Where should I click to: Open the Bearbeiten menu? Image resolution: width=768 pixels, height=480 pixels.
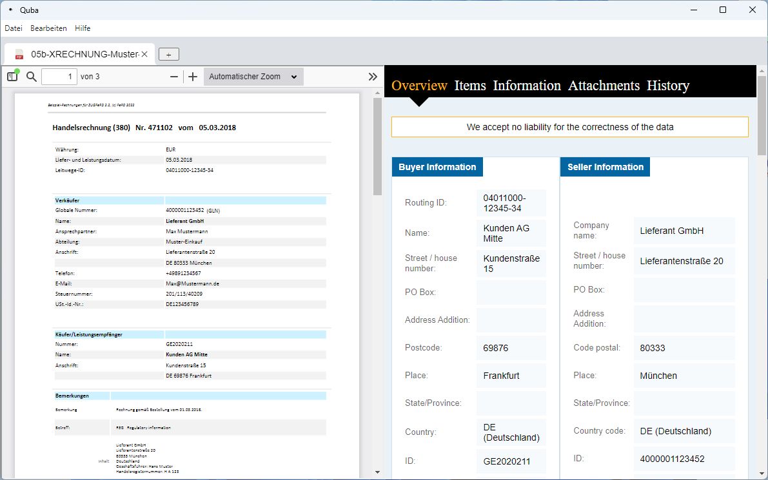click(48, 28)
